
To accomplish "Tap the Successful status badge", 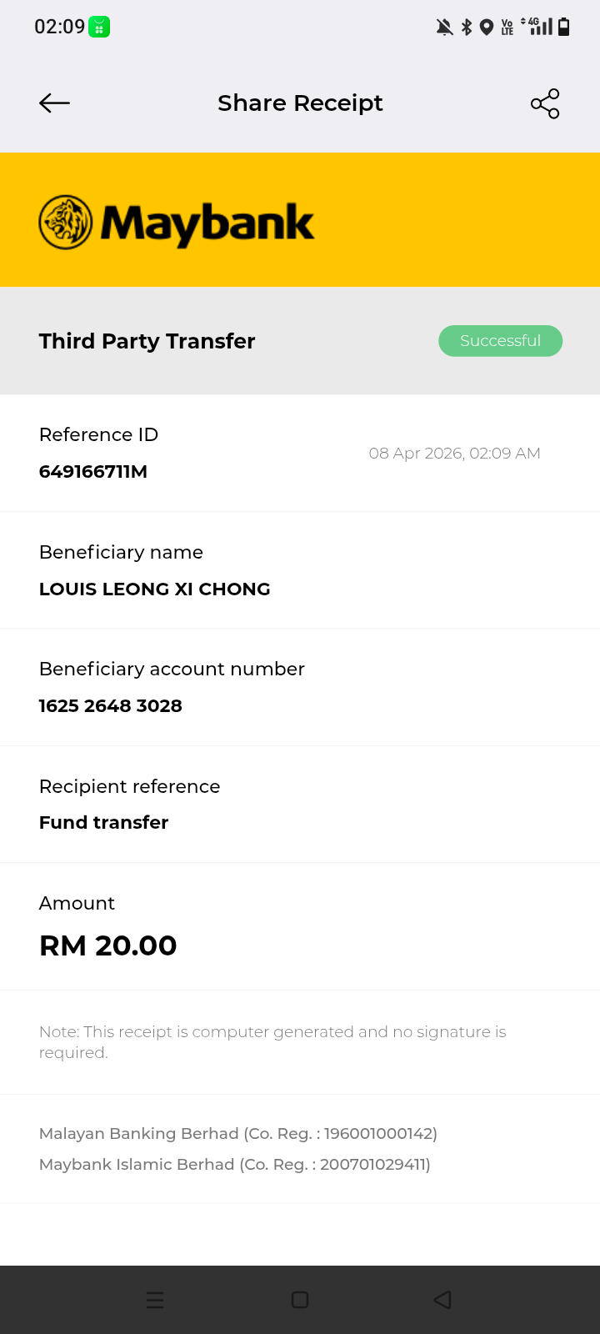I will click(x=500, y=341).
